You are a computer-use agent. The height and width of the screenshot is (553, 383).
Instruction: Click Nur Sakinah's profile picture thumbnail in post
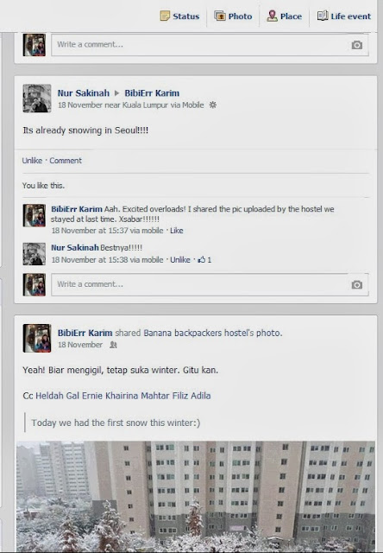pos(37,99)
